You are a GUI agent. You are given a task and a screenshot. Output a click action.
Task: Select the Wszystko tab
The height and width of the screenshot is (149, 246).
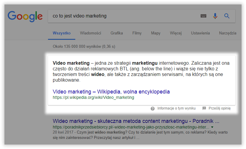point(62,33)
